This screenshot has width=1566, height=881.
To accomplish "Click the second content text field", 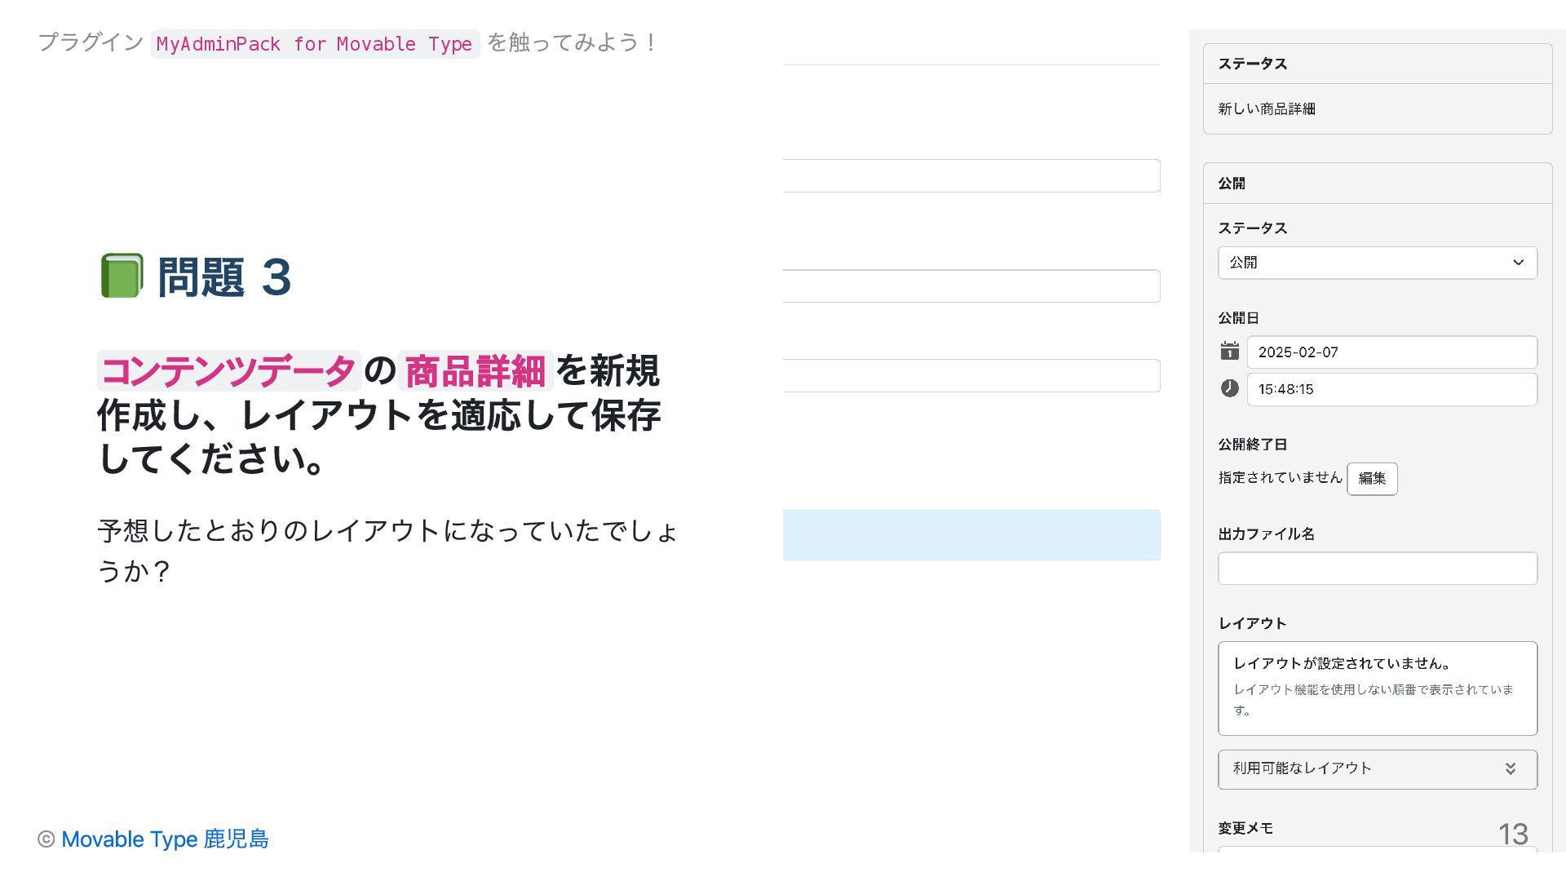I will pyautogui.click(x=971, y=286).
